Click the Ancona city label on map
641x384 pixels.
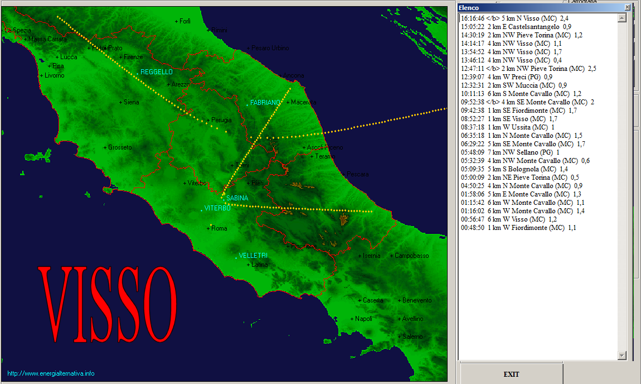pyautogui.click(x=294, y=75)
